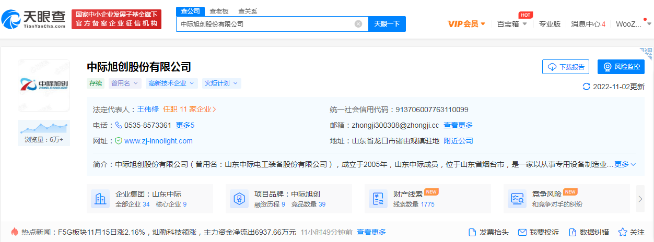The width and height of the screenshot is (654, 242).
Task: Click the 数据纠错 option
Action: coord(589,232)
